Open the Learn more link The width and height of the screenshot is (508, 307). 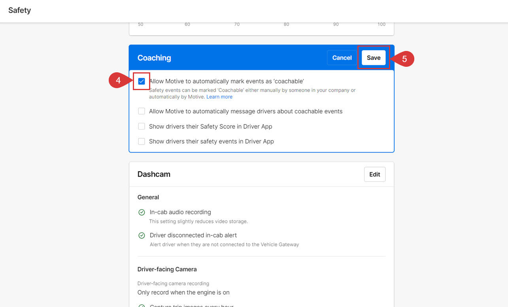coord(219,97)
